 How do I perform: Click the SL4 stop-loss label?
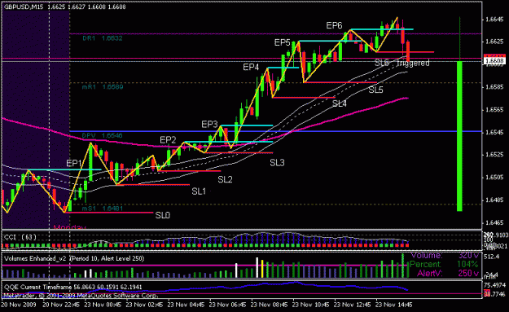340,103
